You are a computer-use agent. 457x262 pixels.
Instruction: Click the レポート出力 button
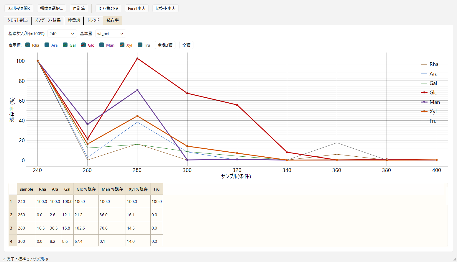click(165, 9)
